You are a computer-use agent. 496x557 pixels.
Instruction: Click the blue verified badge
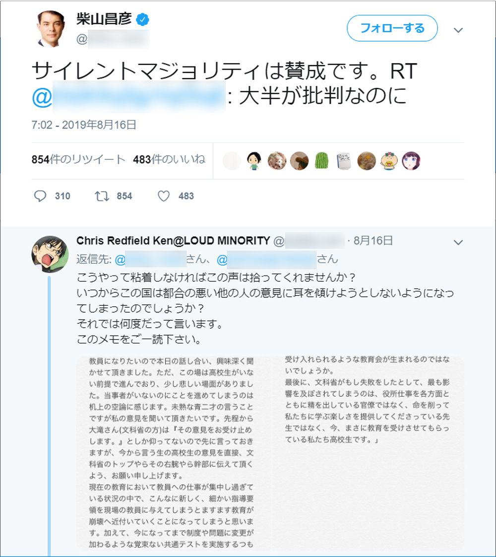(143, 20)
